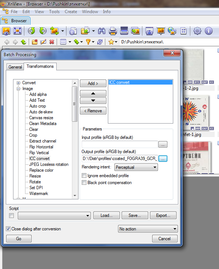Open the favorites star dropdown arrow

[x=116, y=42]
